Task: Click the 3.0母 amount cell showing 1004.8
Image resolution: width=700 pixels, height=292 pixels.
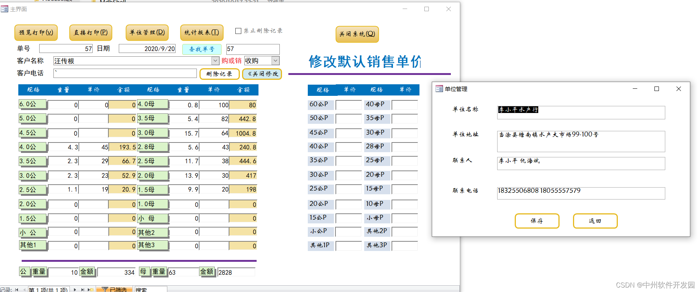Action: [x=243, y=133]
